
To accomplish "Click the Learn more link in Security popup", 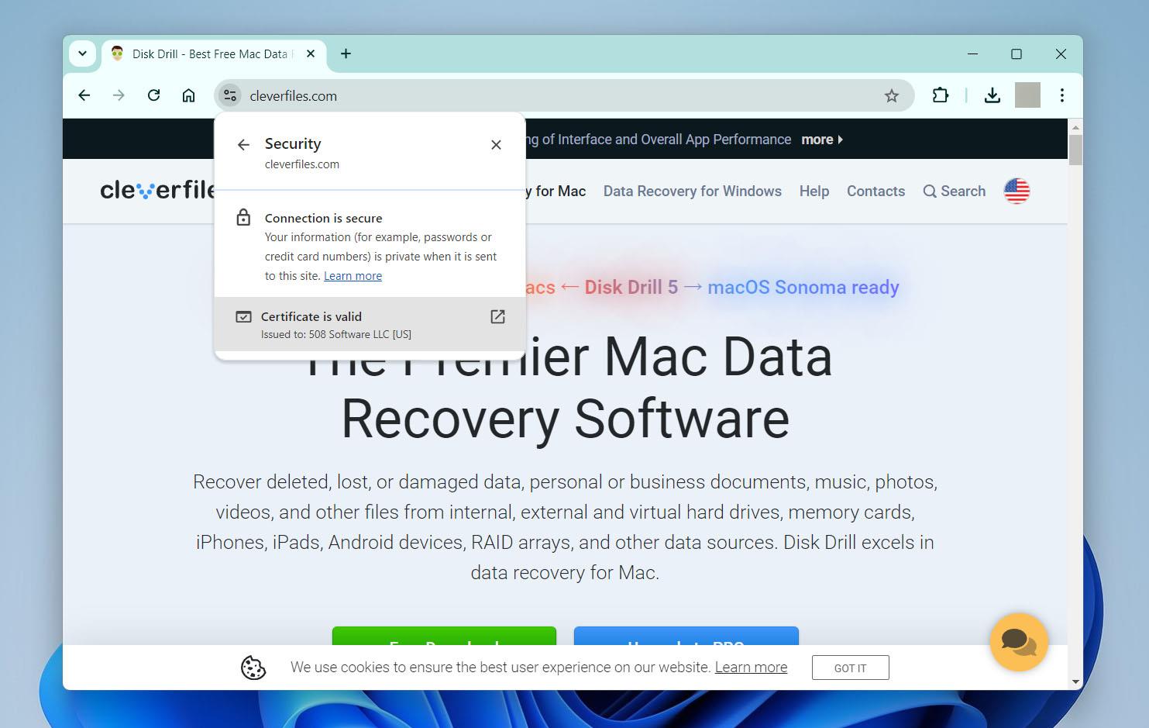I will tap(353, 276).
